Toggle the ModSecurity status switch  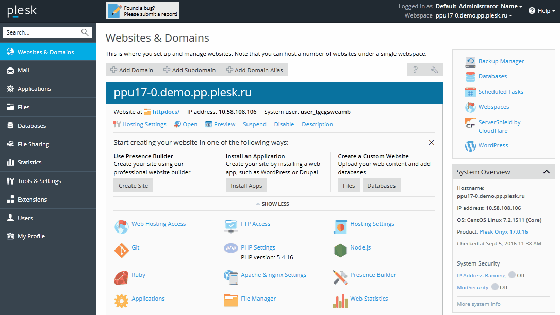click(495, 287)
